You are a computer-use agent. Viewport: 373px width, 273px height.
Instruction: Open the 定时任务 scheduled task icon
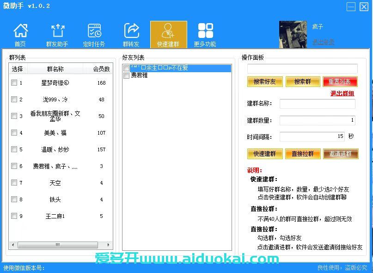coord(94,34)
